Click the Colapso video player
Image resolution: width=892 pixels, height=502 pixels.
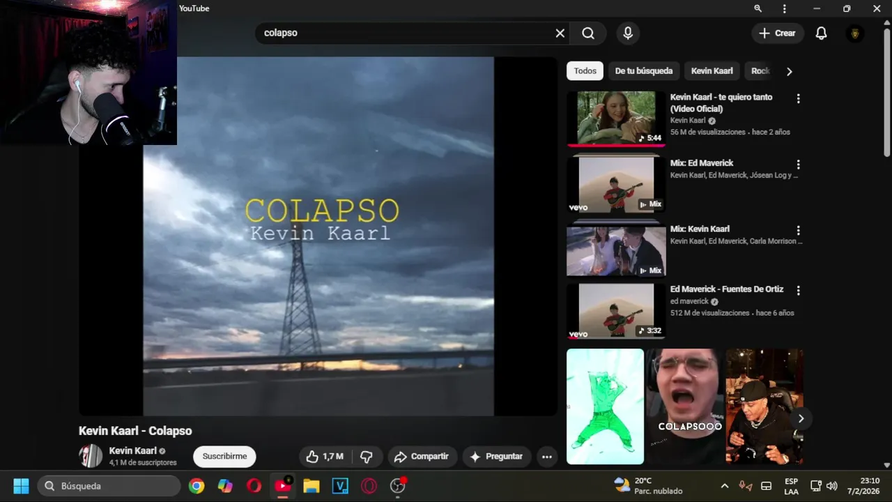tap(318, 236)
